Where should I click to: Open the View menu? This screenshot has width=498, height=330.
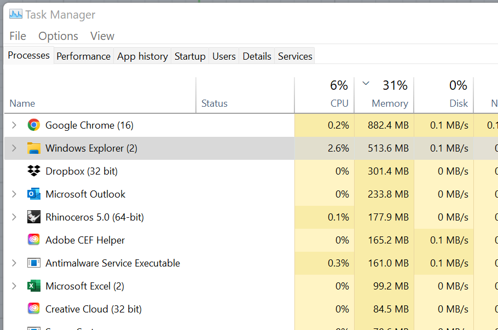tap(102, 36)
